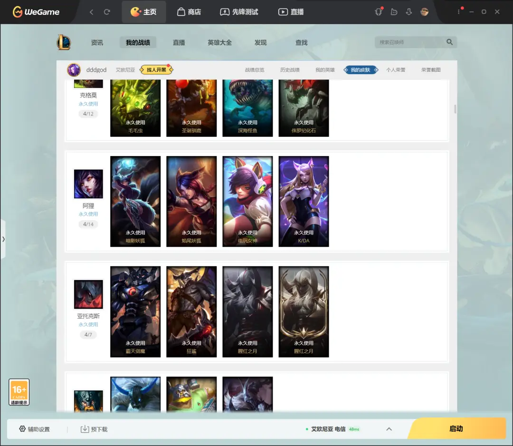Viewport: 513px width, 446px height.
Task: Switch to 战绩总览 tab
Action: coord(255,70)
